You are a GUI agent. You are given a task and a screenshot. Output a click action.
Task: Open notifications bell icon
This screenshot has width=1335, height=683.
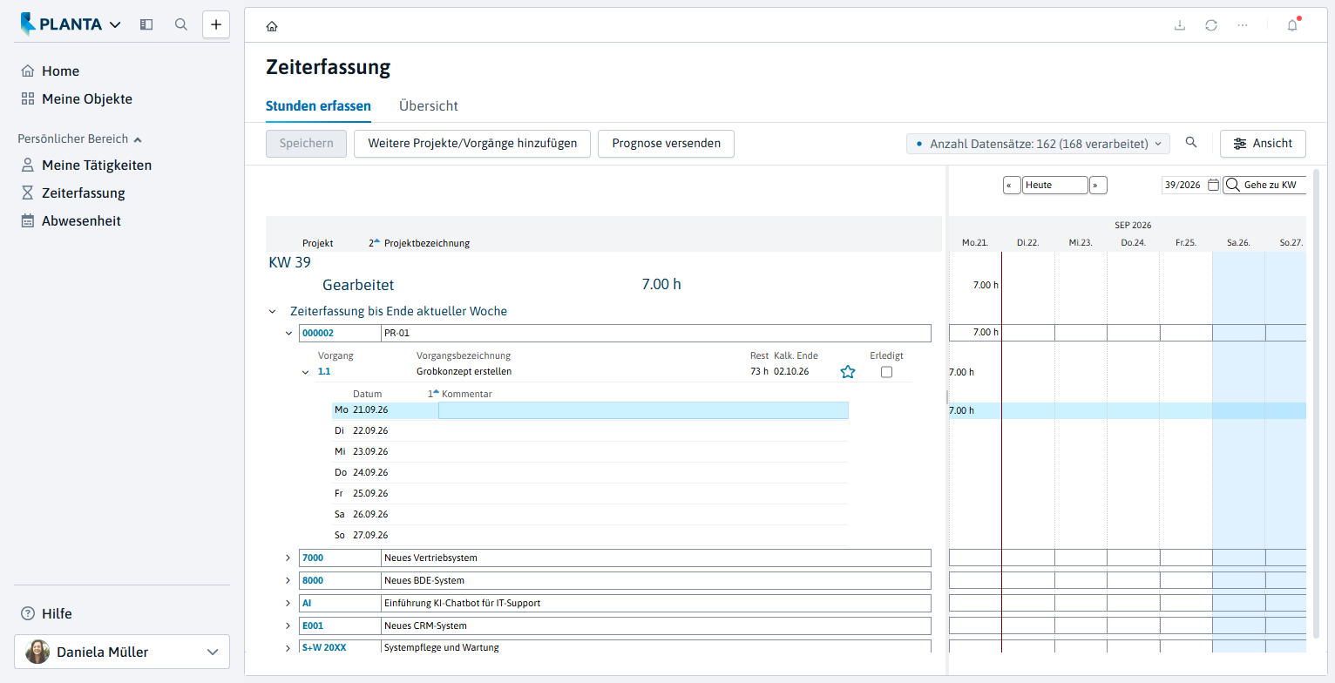pyautogui.click(x=1292, y=25)
